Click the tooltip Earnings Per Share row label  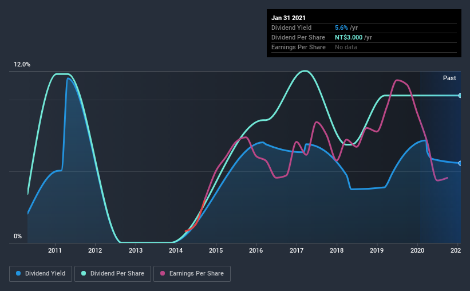pyautogui.click(x=298, y=47)
